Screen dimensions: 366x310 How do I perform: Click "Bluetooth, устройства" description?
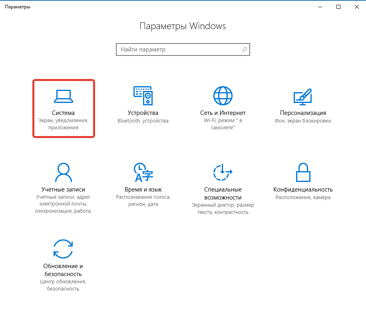click(143, 121)
